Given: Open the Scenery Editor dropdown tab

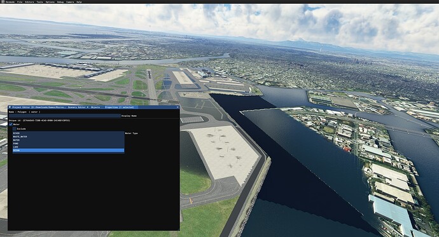Looking at the screenshot, I should click(78, 107).
